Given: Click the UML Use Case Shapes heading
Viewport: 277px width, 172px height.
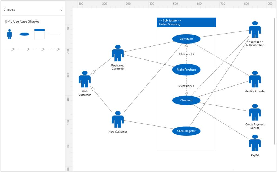Looking at the screenshot, I should (x=22, y=21).
